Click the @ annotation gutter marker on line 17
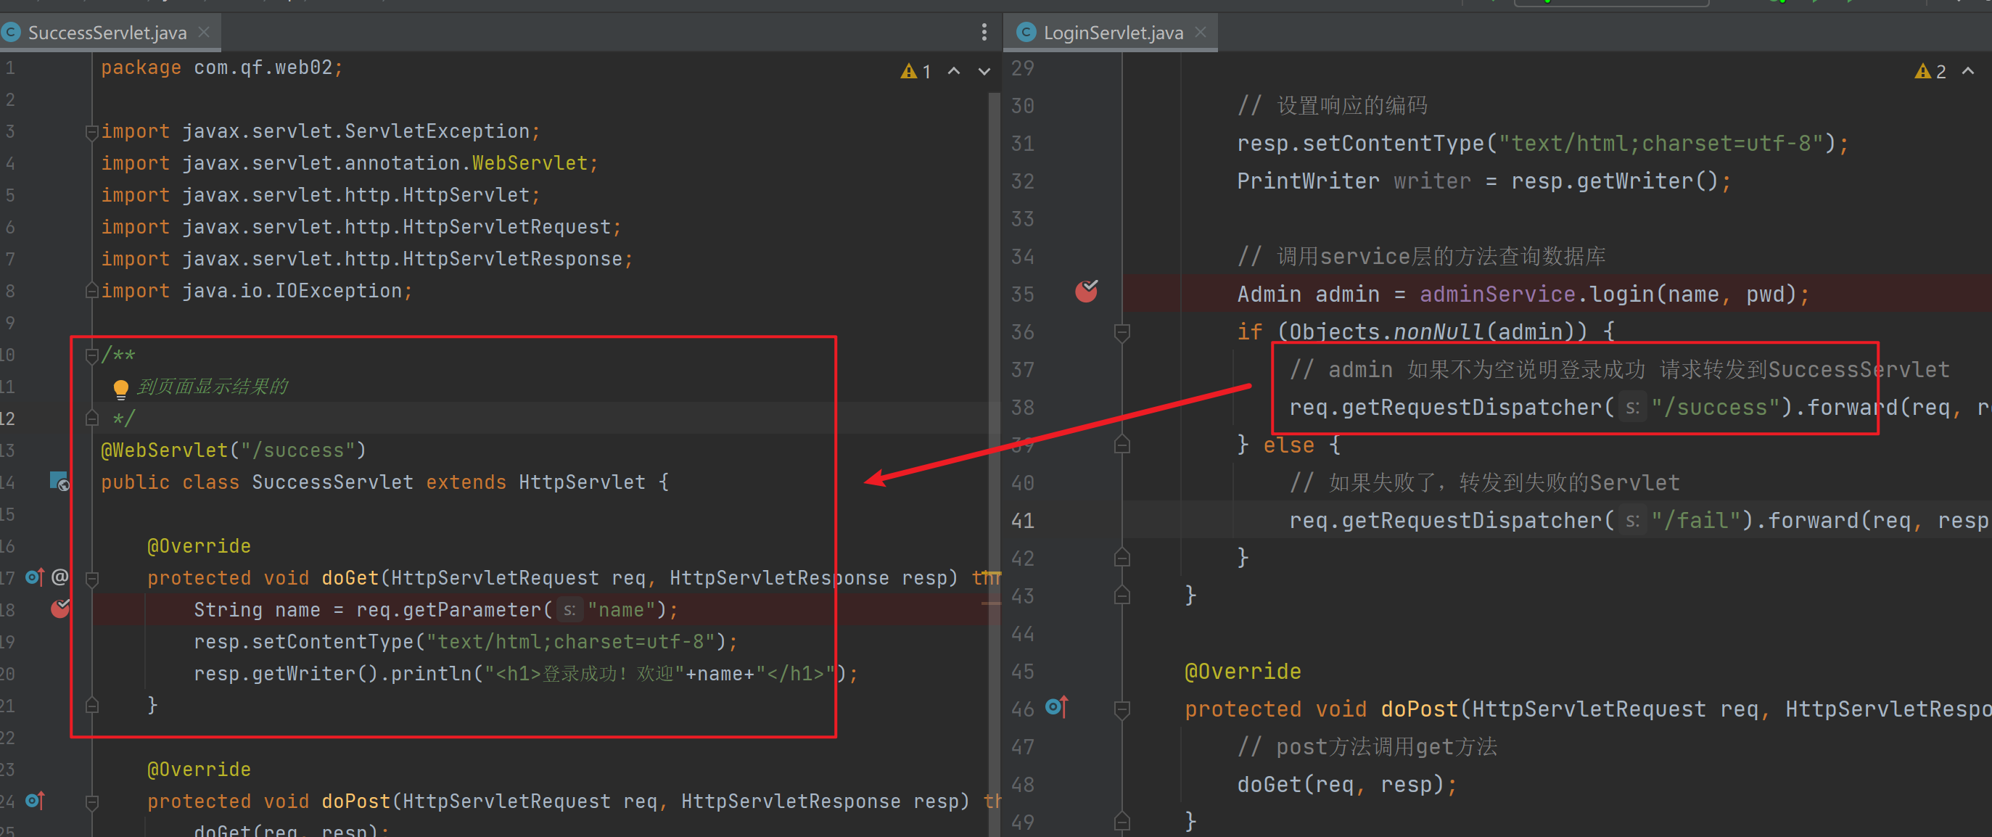 point(60,577)
